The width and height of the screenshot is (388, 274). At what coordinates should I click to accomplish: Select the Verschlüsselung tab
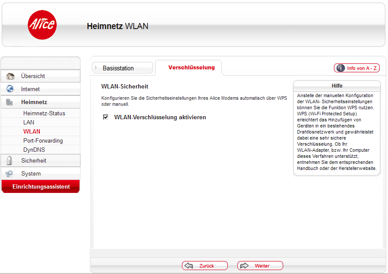(191, 68)
